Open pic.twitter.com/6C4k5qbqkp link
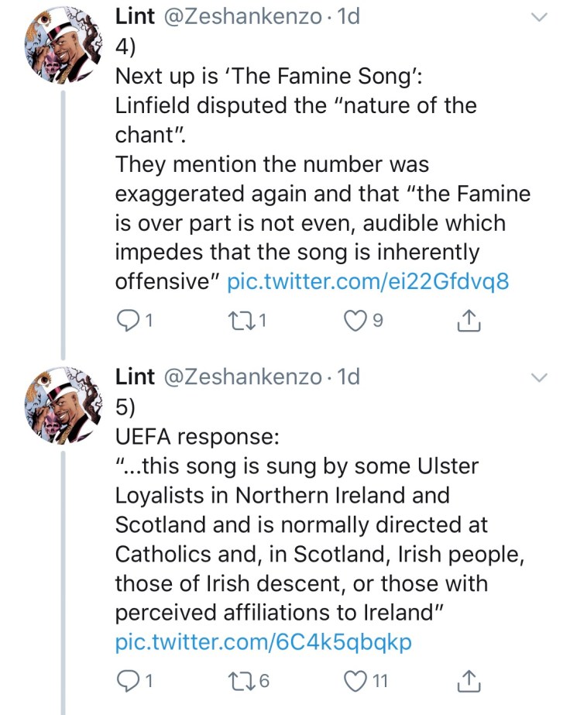Viewport: 570px width, 715px height. point(263,642)
